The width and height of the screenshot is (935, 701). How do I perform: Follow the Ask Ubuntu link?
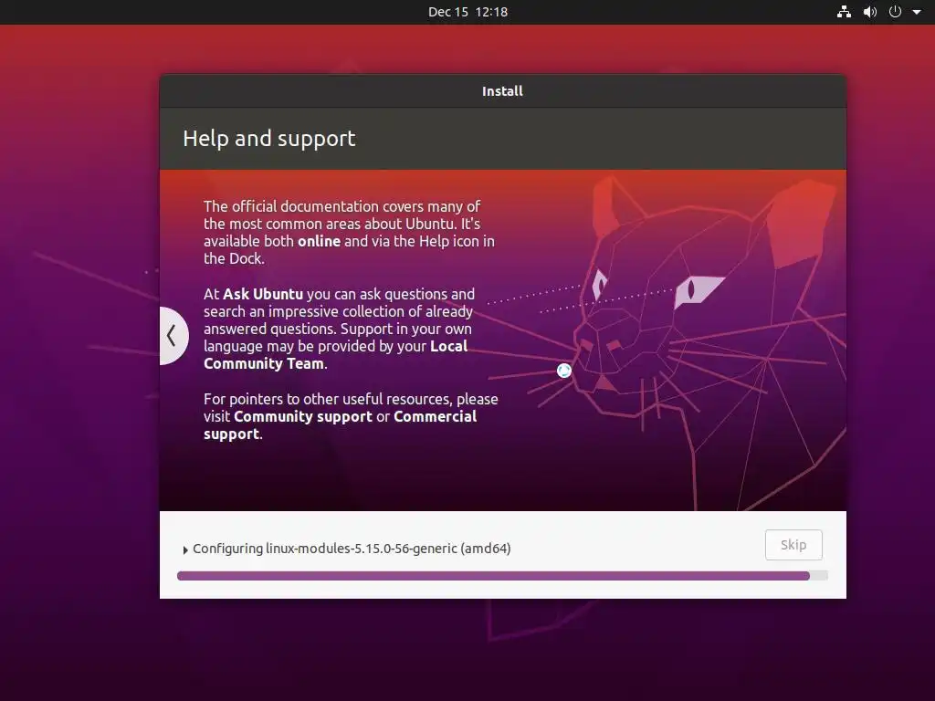(262, 294)
